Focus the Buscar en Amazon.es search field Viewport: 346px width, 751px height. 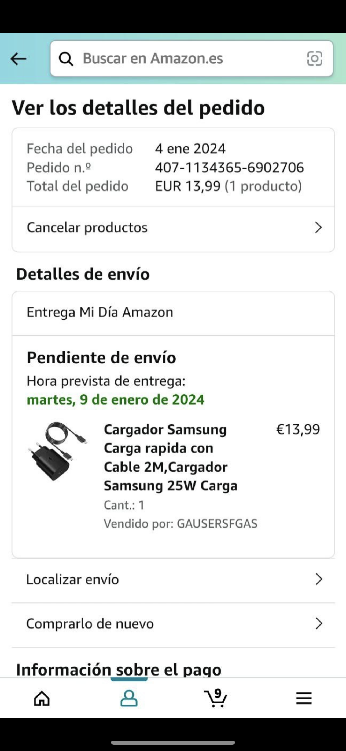coord(186,59)
